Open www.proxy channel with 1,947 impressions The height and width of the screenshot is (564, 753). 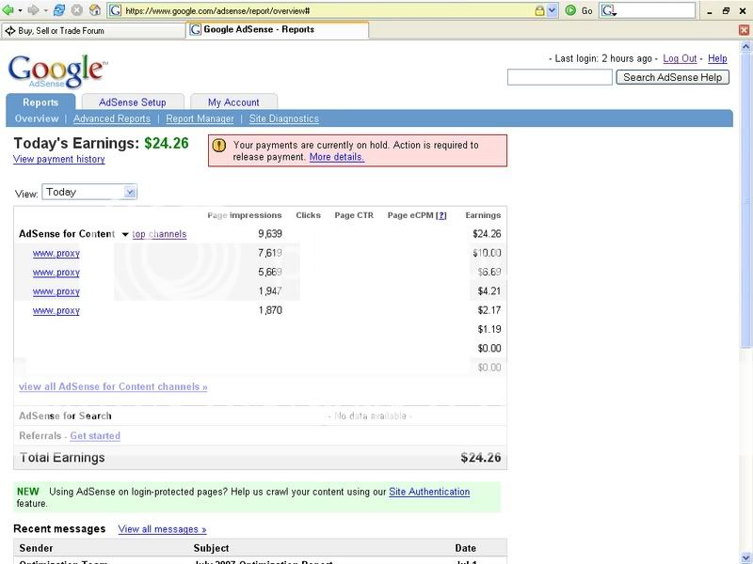pyautogui.click(x=56, y=291)
